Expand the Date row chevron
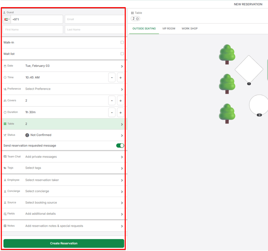Image resolution: width=268 pixels, height=251 pixels. click(x=122, y=66)
